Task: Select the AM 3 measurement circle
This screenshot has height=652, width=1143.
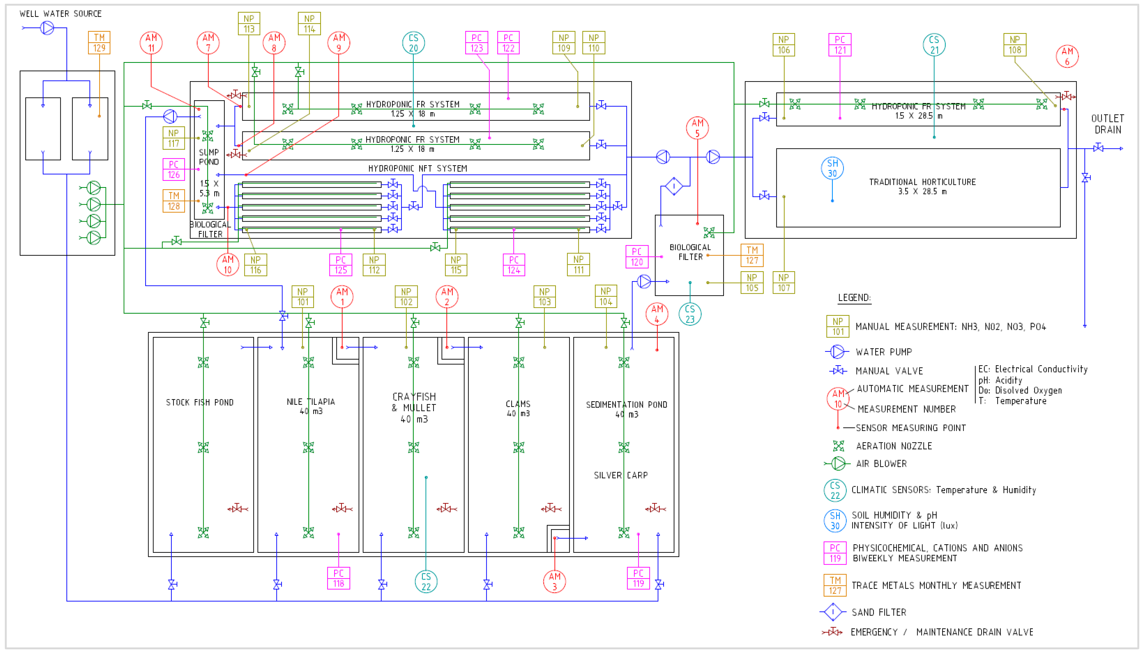Action: [x=554, y=581]
